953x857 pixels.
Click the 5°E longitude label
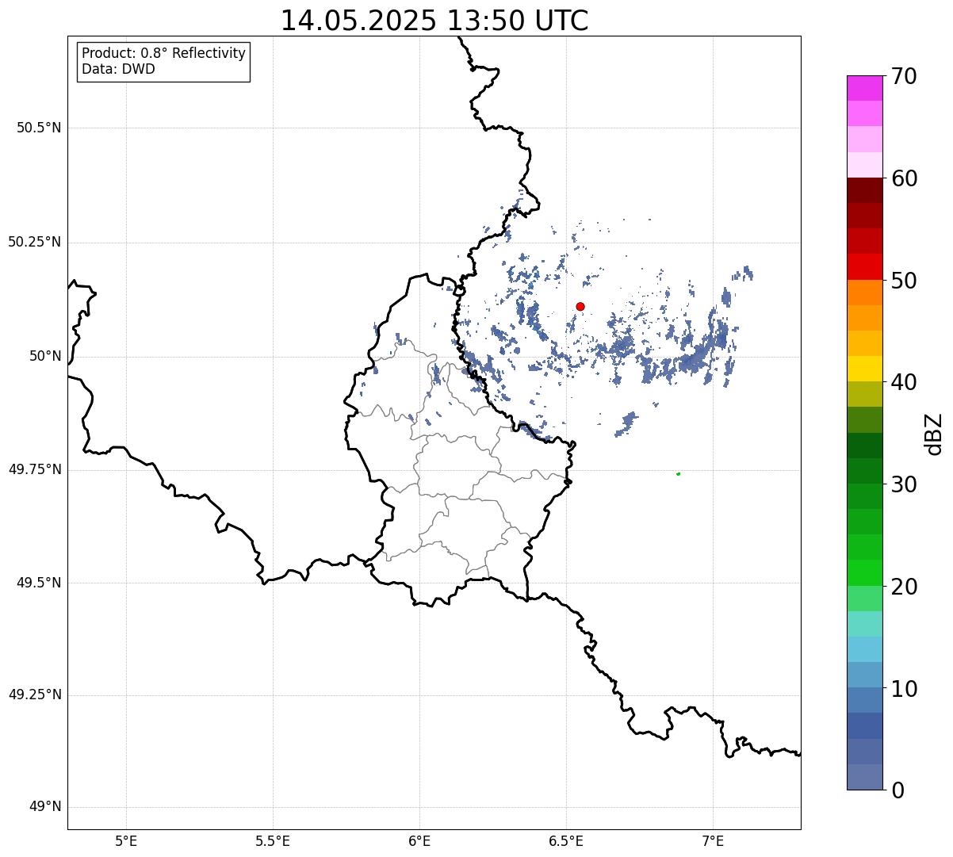[x=126, y=841]
